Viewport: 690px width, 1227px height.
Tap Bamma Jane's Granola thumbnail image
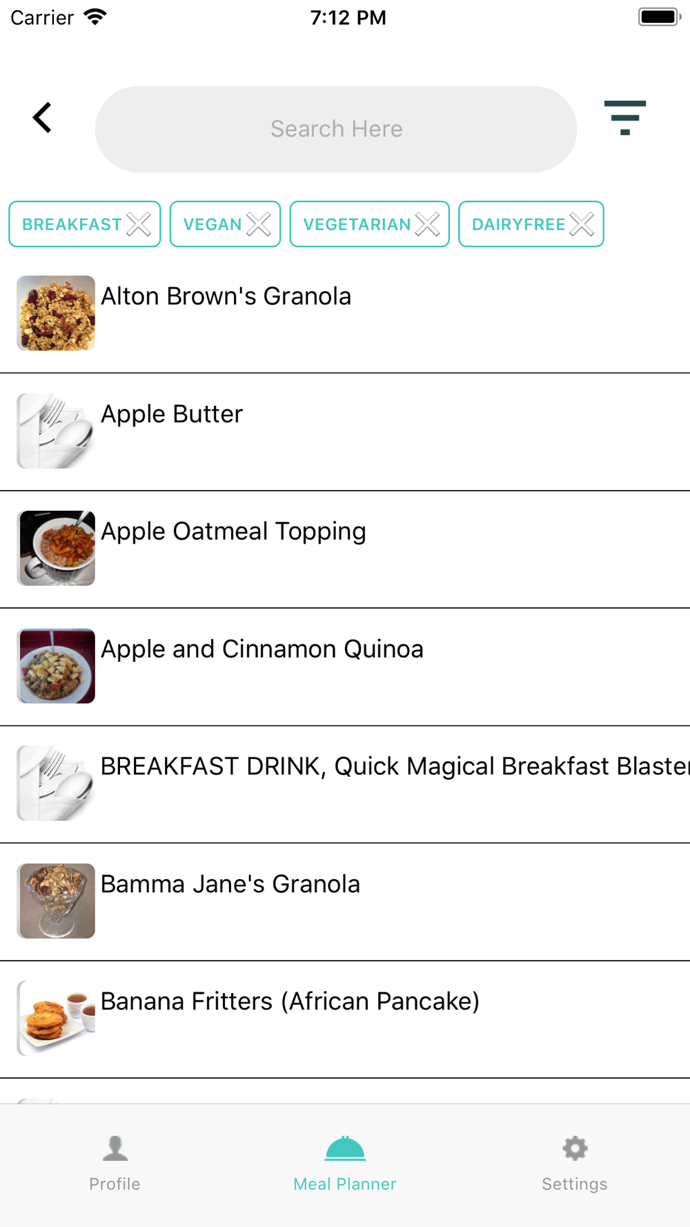[x=56, y=901]
